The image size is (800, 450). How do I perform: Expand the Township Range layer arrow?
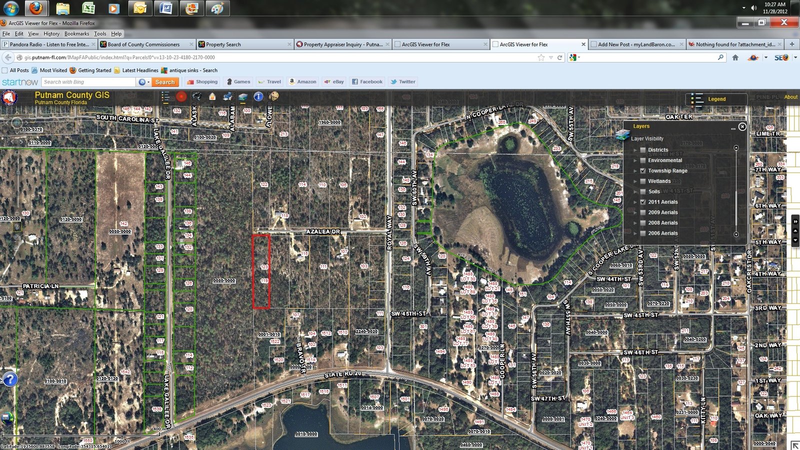pos(635,171)
